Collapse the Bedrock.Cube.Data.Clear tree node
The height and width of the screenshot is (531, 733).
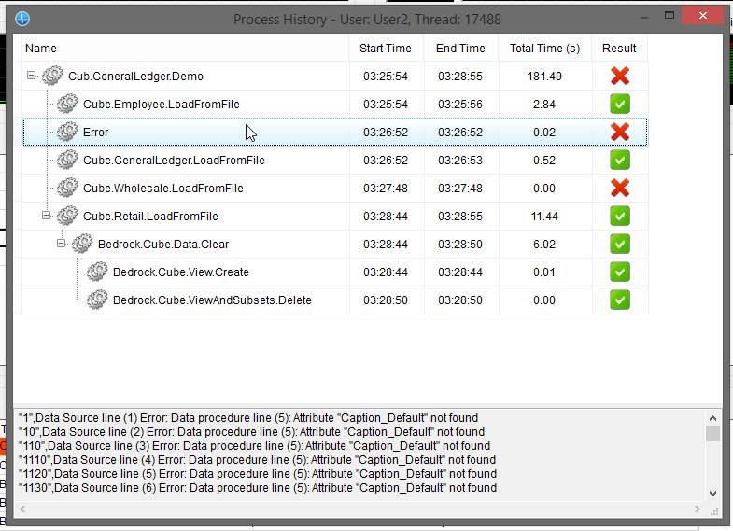tap(62, 245)
